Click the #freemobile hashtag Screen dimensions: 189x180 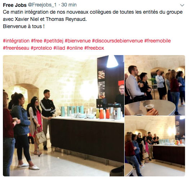[157, 41]
